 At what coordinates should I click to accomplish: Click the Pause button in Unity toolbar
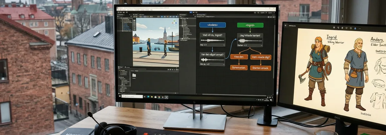(x=194, y=12)
